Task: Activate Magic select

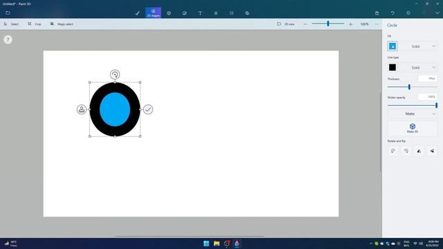Action: pyautogui.click(x=62, y=24)
